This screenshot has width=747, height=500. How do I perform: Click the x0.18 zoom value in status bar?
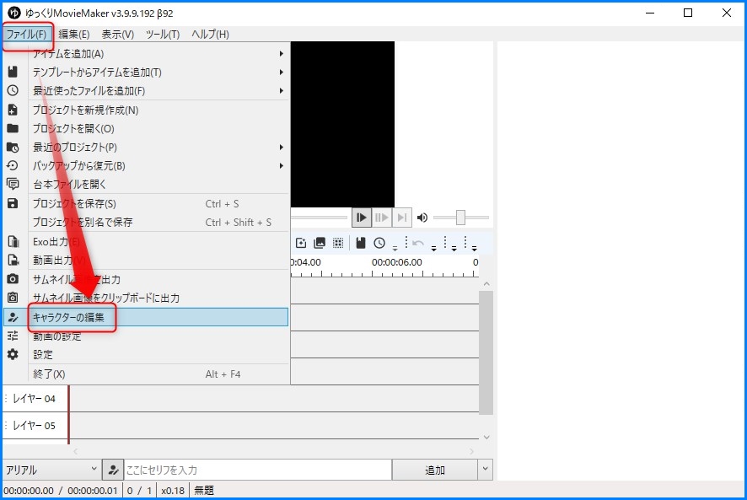[173, 491]
